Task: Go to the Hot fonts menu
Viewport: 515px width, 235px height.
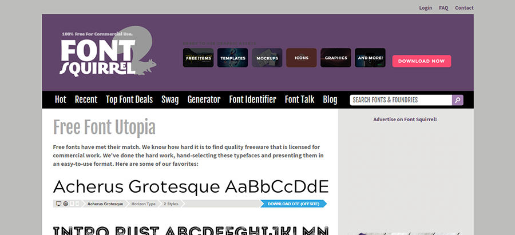Action: (x=61, y=99)
